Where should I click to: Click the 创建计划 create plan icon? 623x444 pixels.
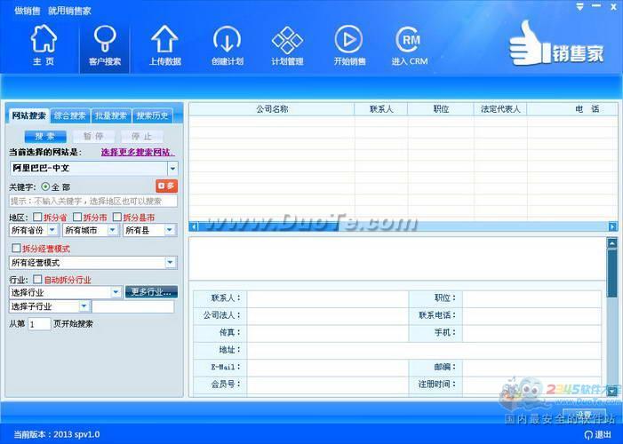pyautogui.click(x=227, y=44)
